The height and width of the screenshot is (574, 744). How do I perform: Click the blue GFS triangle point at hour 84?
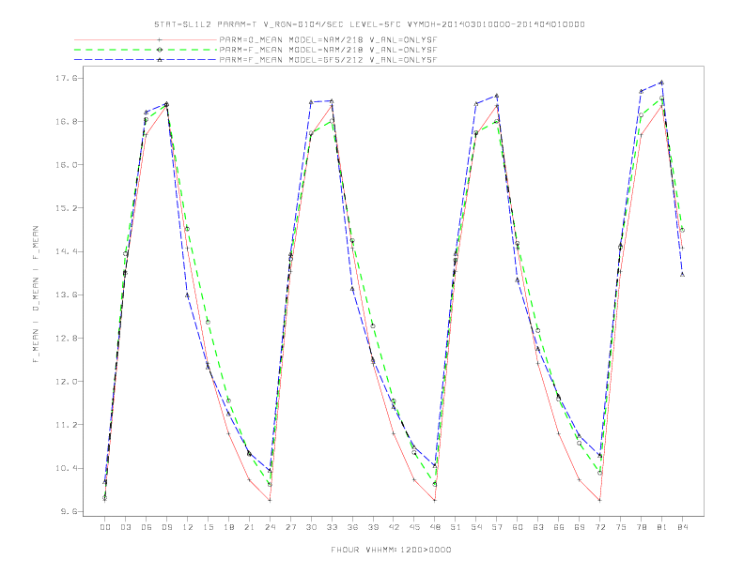click(x=682, y=274)
